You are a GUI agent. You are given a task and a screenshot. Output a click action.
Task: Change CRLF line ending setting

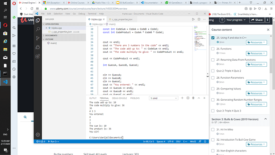point(178,141)
